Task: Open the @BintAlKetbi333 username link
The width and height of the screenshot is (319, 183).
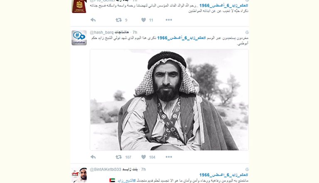Action: (x=106, y=169)
